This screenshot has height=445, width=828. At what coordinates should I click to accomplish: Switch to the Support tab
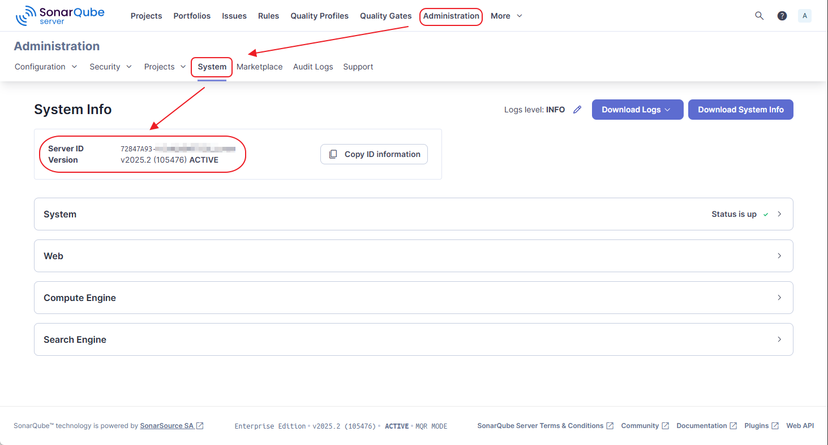(358, 67)
